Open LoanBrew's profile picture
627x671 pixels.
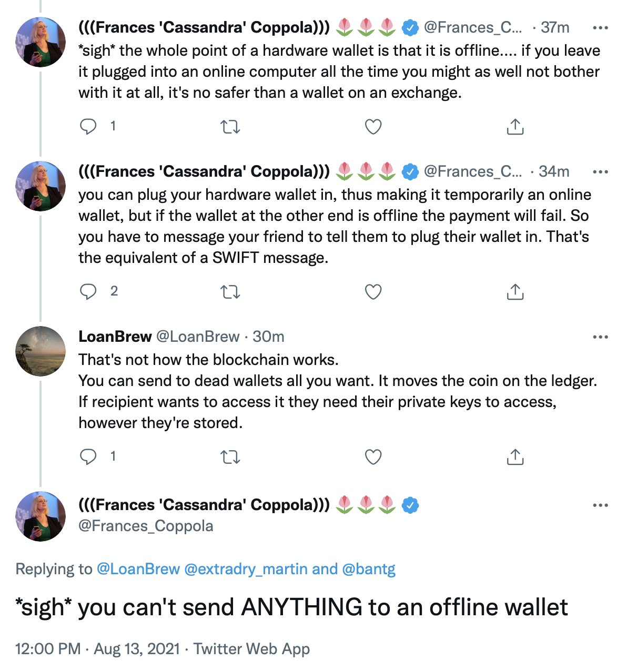(41, 351)
